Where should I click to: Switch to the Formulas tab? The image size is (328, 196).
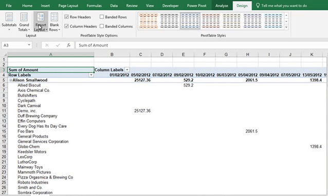pyautogui.click(x=94, y=6)
